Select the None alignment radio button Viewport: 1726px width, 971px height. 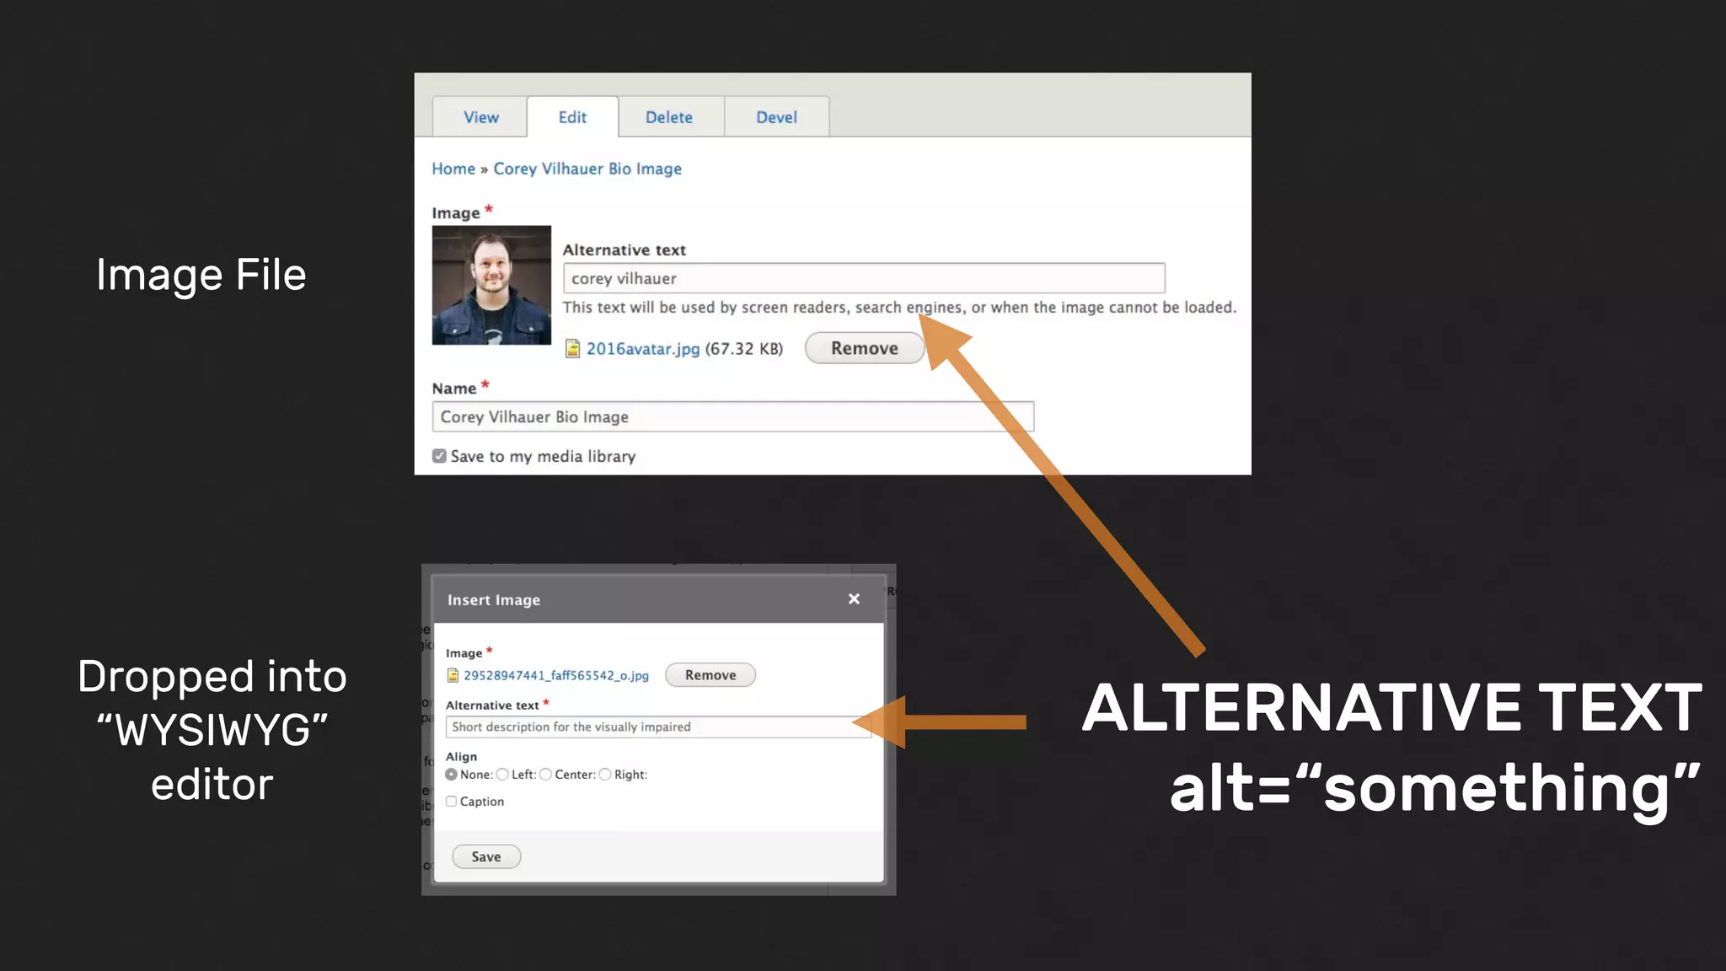click(452, 775)
